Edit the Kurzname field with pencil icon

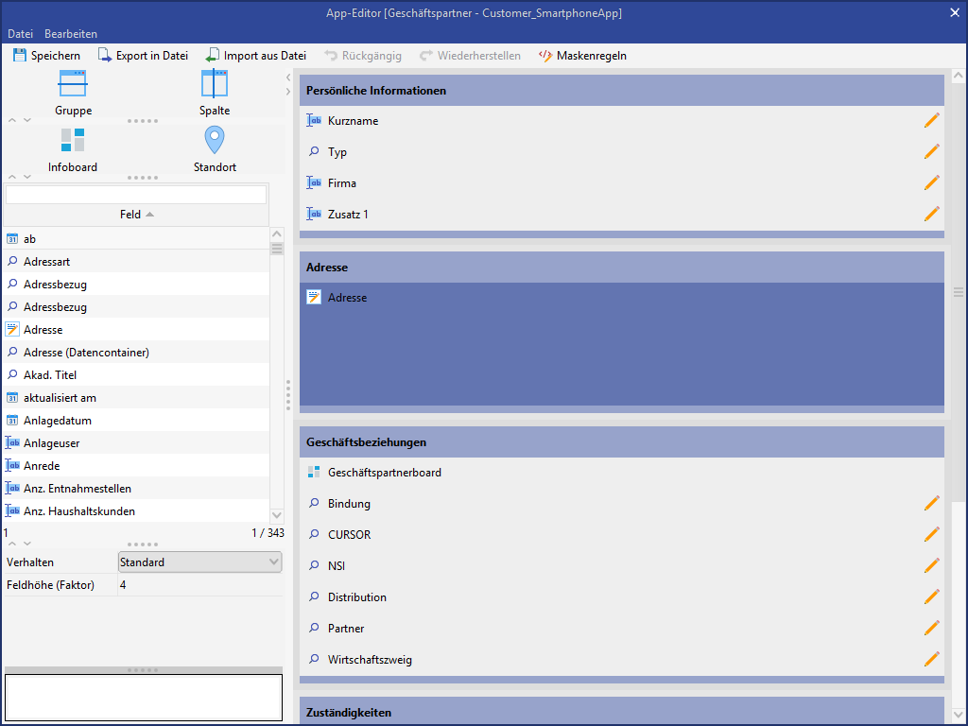(x=931, y=120)
